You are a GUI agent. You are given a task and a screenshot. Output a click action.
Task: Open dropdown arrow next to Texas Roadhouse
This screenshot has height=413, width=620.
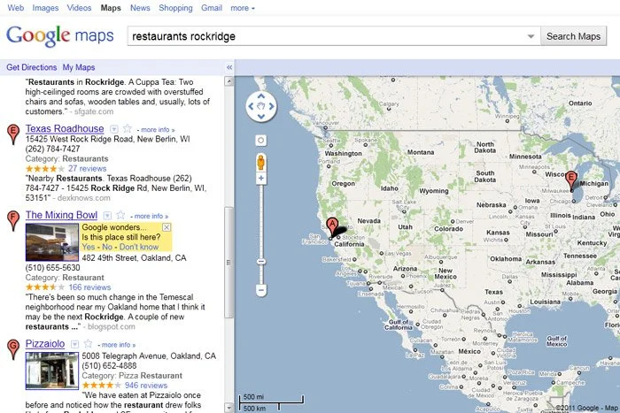(x=114, y=129)
